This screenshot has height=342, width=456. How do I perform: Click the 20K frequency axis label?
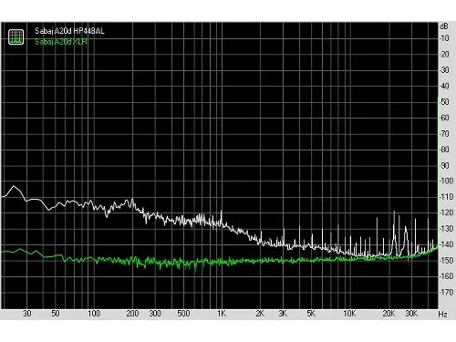(x=389, y=314)
